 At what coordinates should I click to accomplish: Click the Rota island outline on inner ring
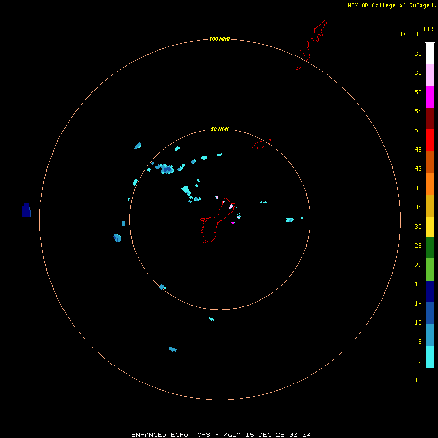click(x=261, y=144)
